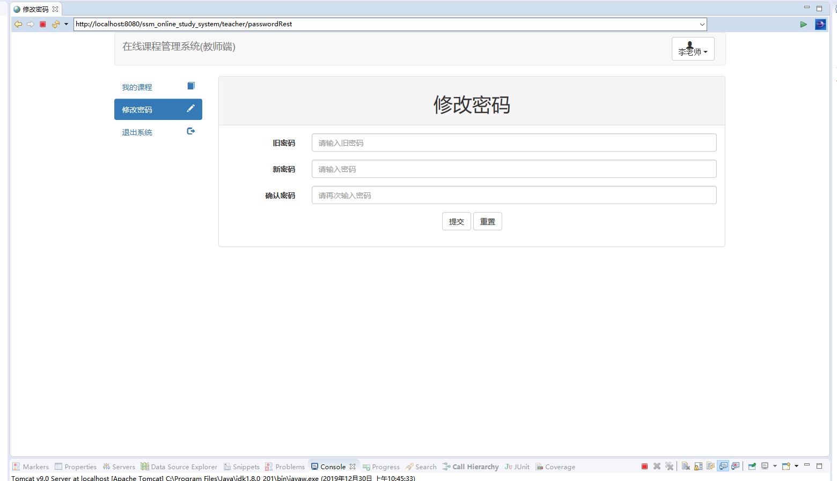The width and height of the screenshot is (837, 481).
Task: Click the user avatar icon above 李老师
Action: click(x=689, y=45)
